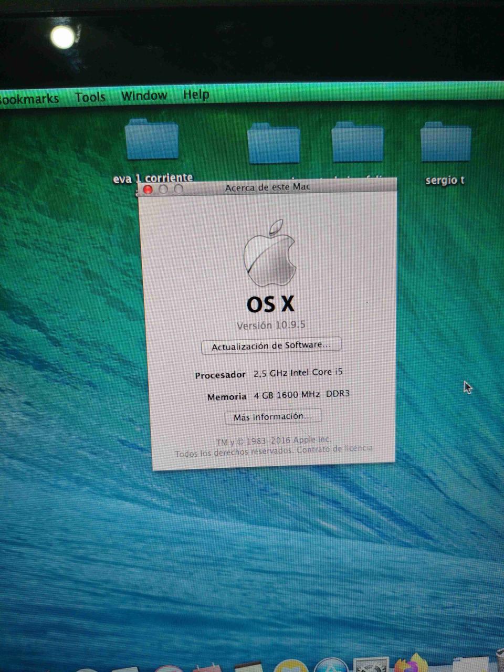Viewport: 504px width, 672px height.
Task: Open the Tools menu
Action: pos(90,97)
